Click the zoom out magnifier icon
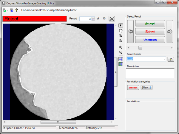Screen dimensions: 179x134 121,41
